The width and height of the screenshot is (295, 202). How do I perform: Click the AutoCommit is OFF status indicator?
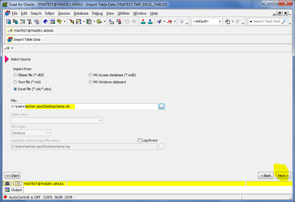point(22,197)
